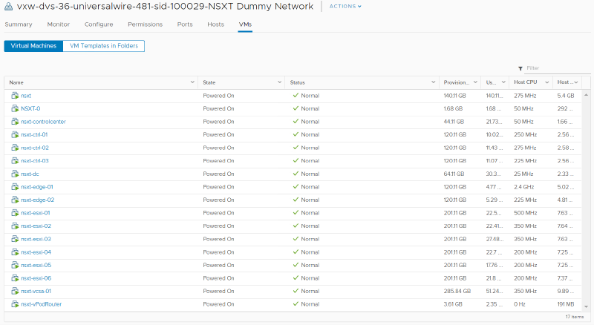This screenshot has width=594, height=325.
Task: Click the Normal status checkmark for nsxt-vcsa-01
Action: (296, 291)
